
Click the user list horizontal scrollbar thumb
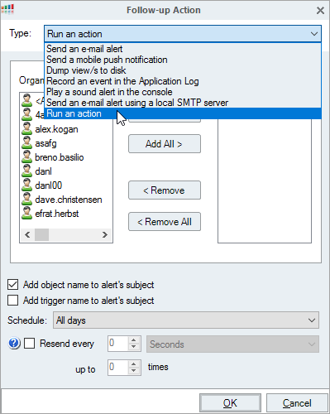coord(41,234)
